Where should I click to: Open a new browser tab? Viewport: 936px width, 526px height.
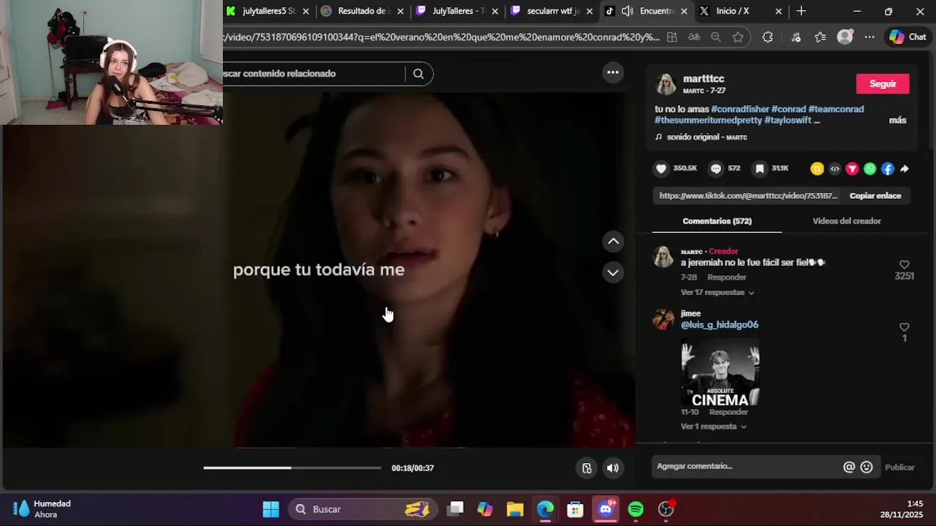[801, 11]
